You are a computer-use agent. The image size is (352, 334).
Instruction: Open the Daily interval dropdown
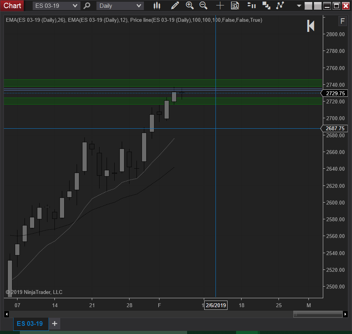coord(120,6)
